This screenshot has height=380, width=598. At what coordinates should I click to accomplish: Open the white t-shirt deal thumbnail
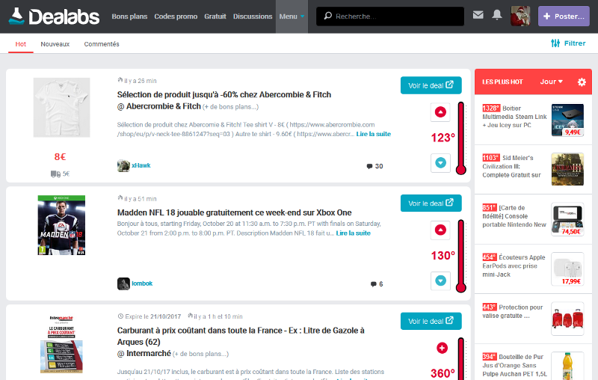(x=61, y=108)
